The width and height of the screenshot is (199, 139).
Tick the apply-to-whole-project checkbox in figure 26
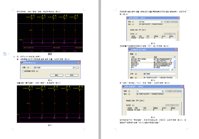[23, 71]
